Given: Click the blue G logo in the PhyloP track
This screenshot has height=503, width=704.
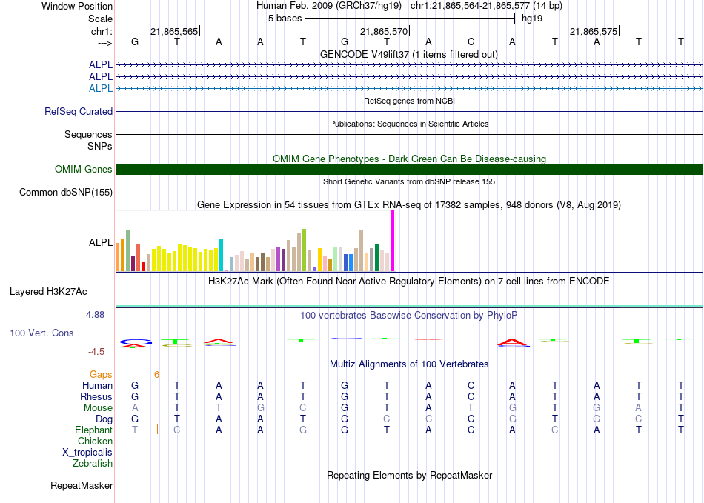Looking at the screenshot, I should [135, 342].
